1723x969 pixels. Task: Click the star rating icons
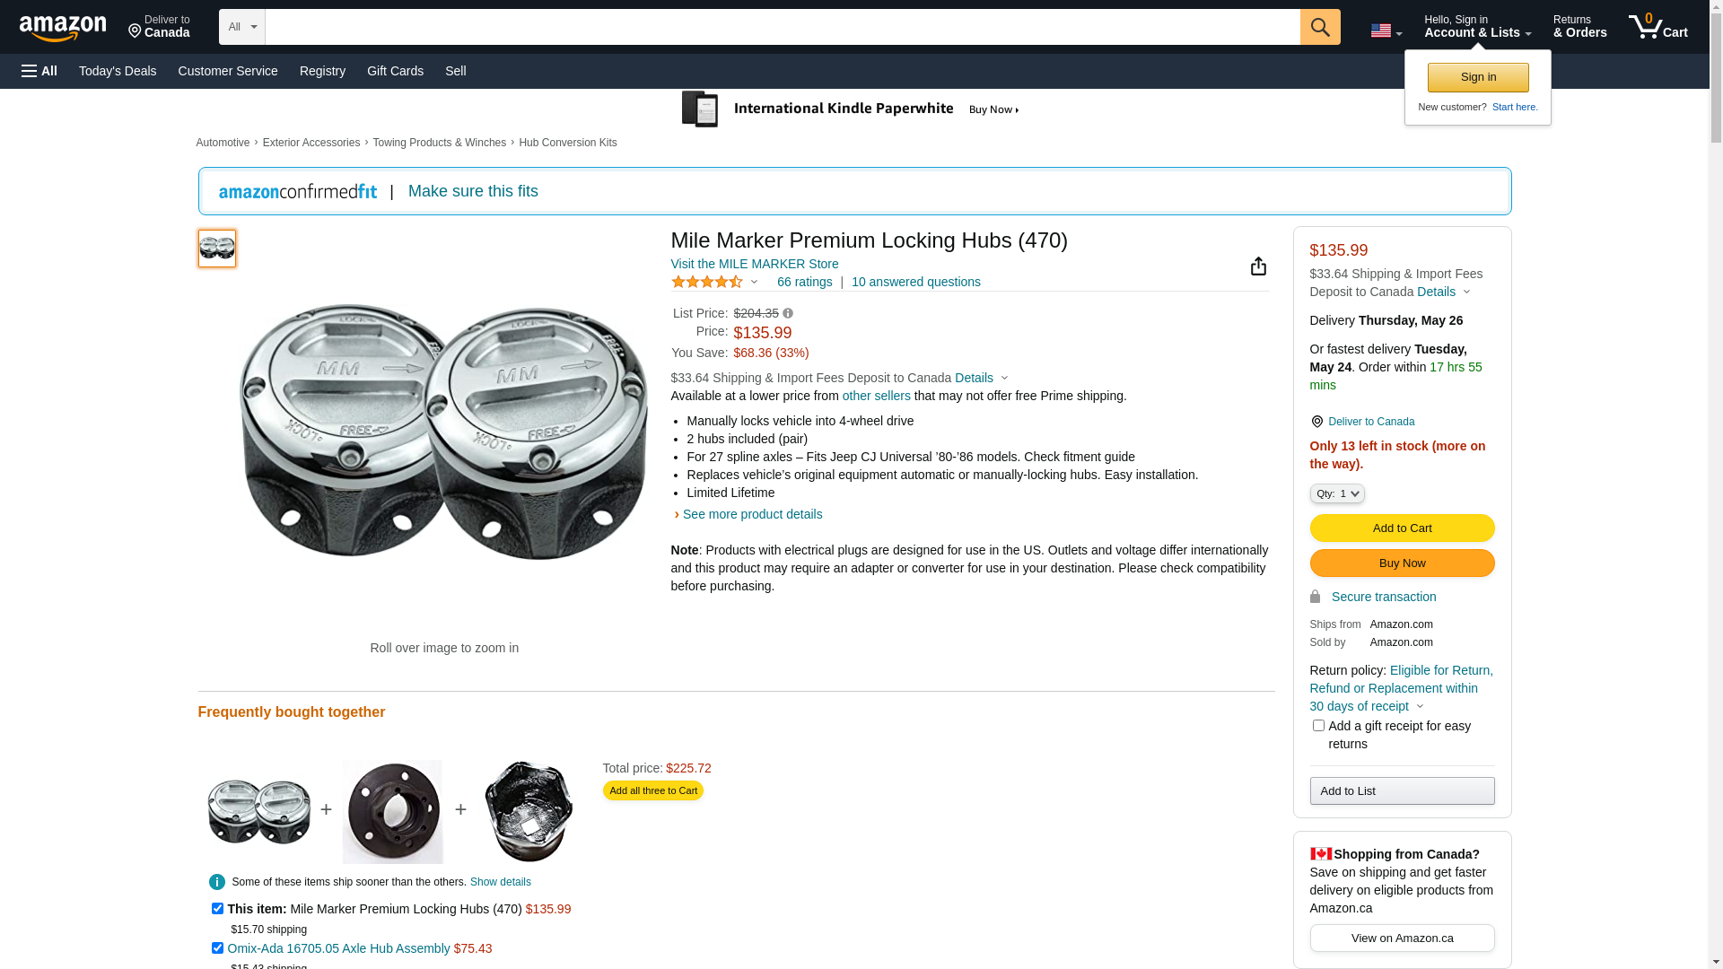pos(707,282)
